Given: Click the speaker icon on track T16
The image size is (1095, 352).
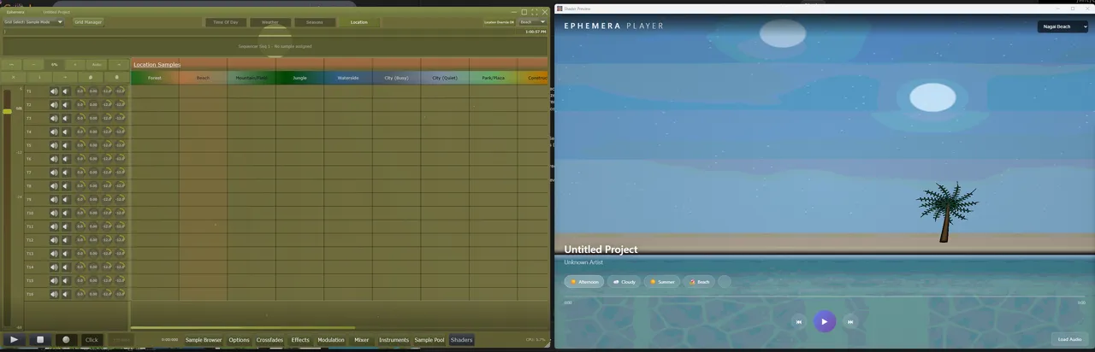Looking at the screenshot, I should (x=54, y=294).
